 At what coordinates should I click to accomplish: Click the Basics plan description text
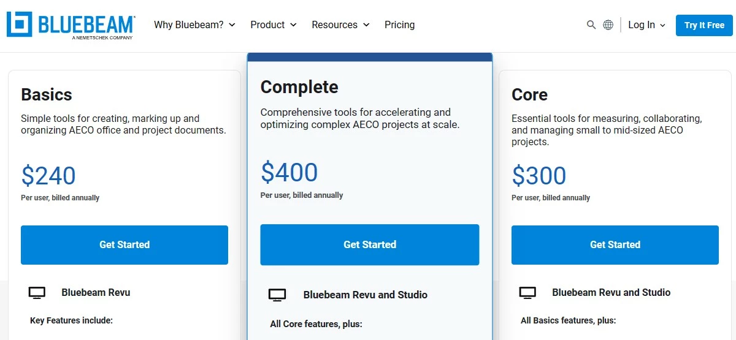click(x=123, y=124)
